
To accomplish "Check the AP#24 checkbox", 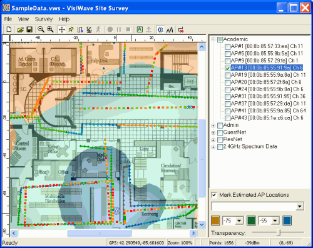I will click(227, 89).
